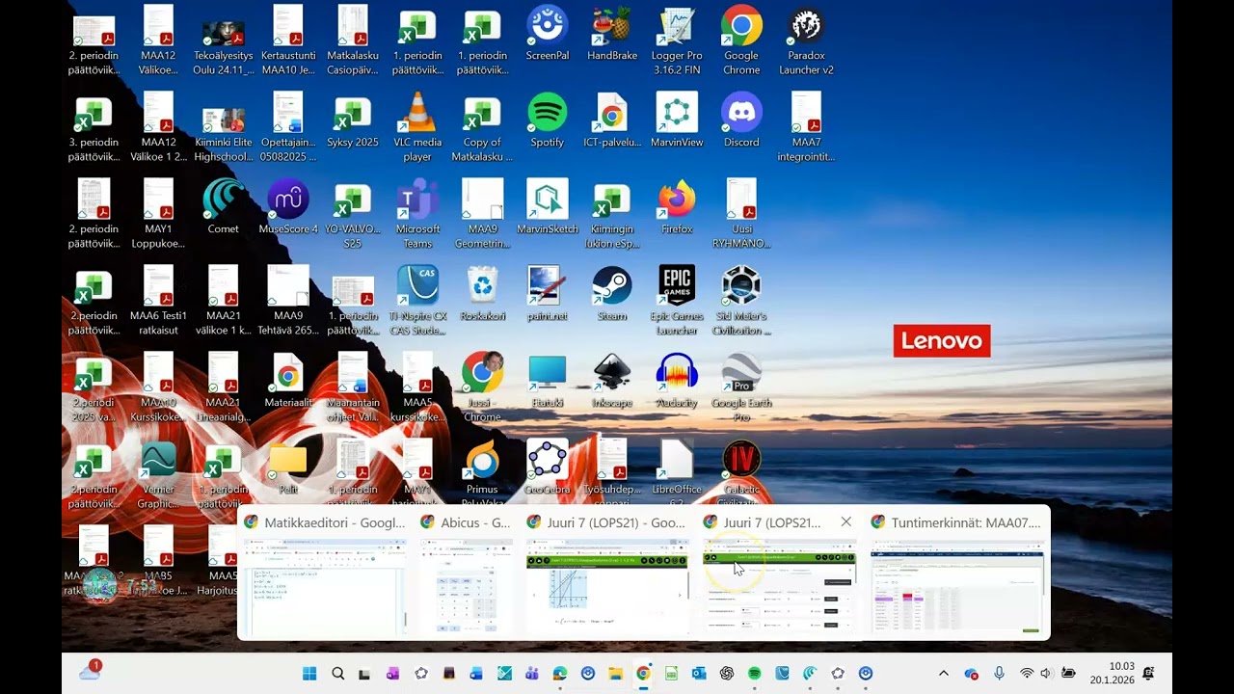Select the Comet browser desktop icon
1234x694 pixels.
pos(223,208)
